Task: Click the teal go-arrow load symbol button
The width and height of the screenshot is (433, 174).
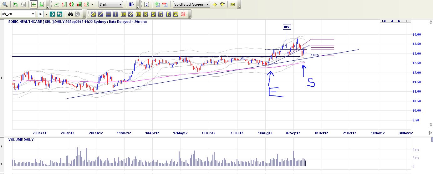Action: click(x=53, y=14)
